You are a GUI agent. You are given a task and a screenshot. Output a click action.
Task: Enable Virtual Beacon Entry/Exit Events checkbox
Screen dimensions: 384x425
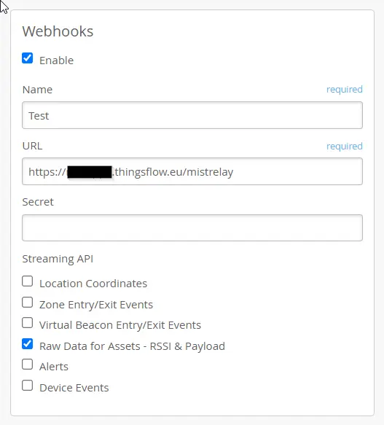coord(28,323)
